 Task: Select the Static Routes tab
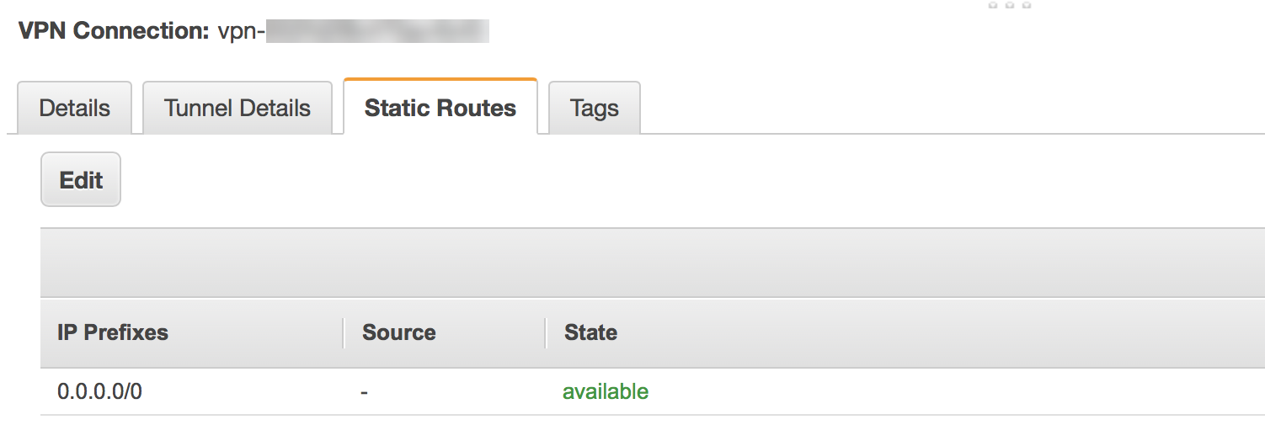[x=440, y=108]
